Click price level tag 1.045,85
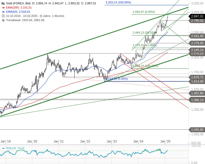This screenshot has height=164, width=205. [197, 130]
